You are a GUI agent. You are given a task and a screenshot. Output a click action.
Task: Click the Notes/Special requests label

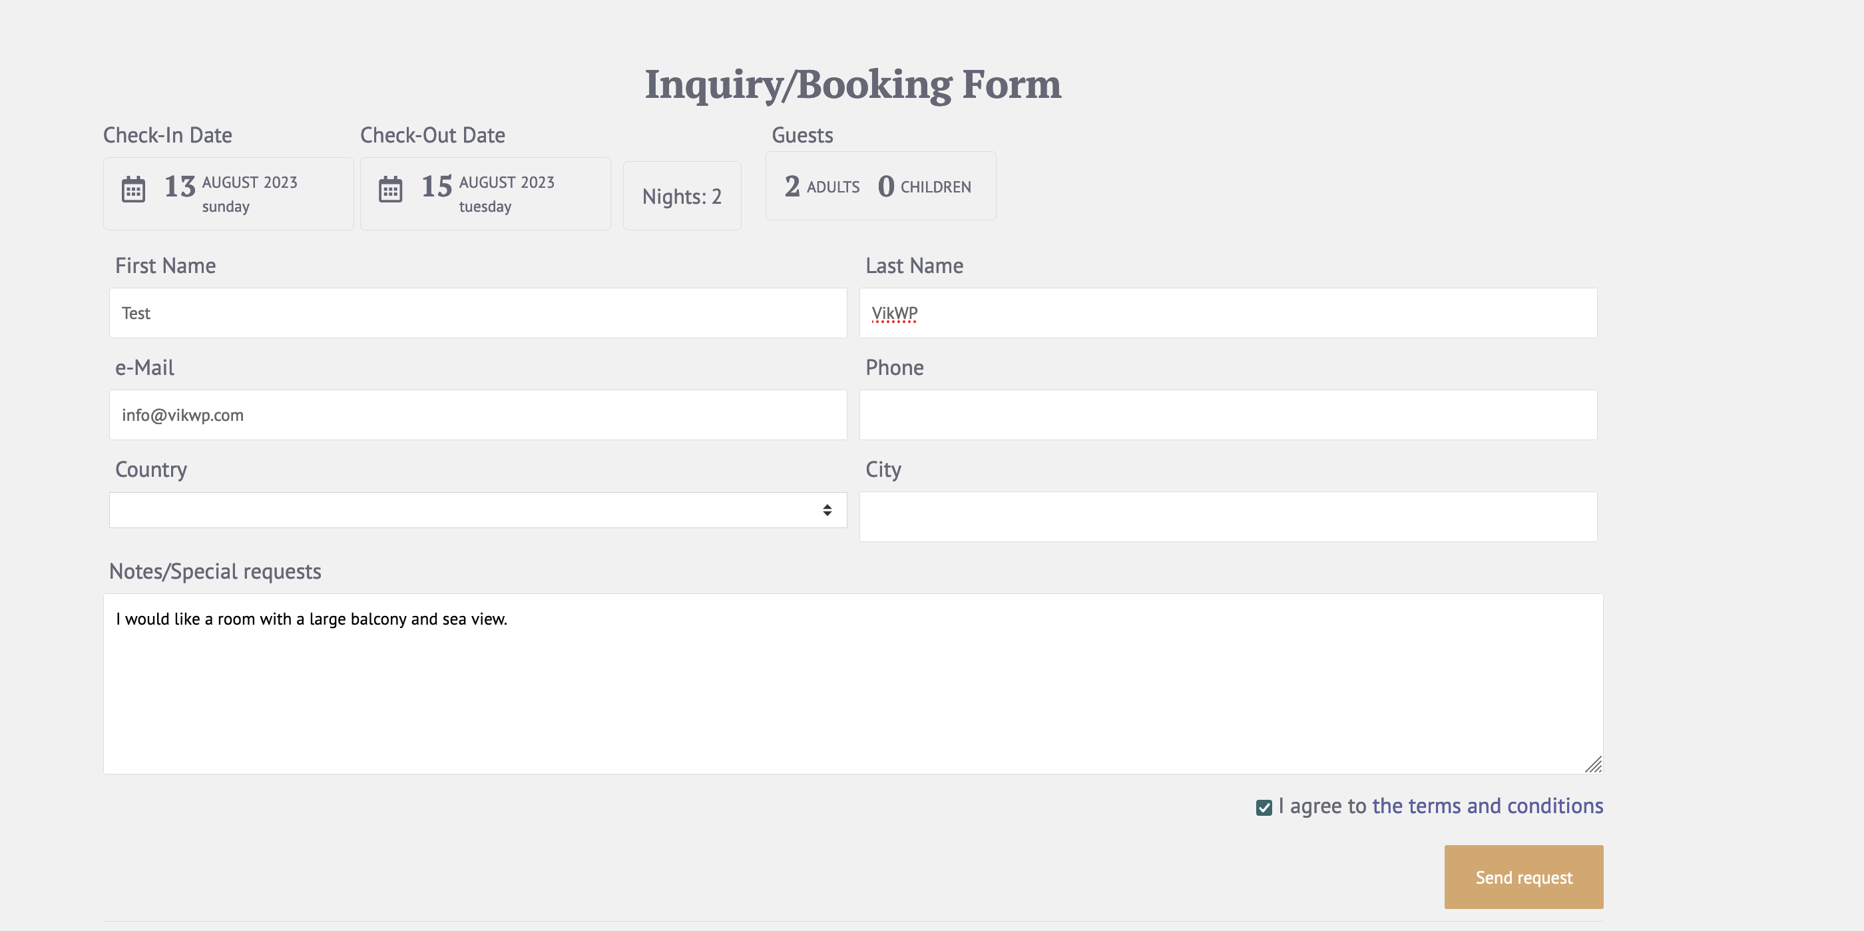pos(215,572)
